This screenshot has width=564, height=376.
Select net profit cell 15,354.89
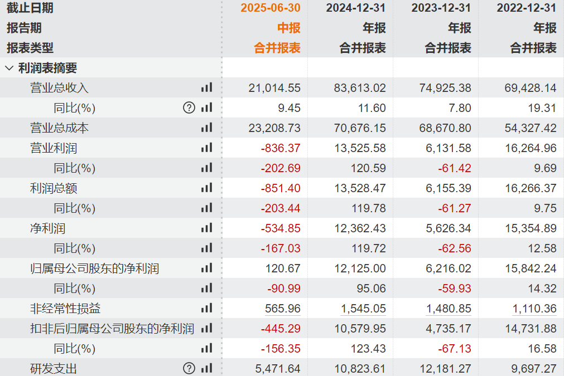click(x=531, y=228)
